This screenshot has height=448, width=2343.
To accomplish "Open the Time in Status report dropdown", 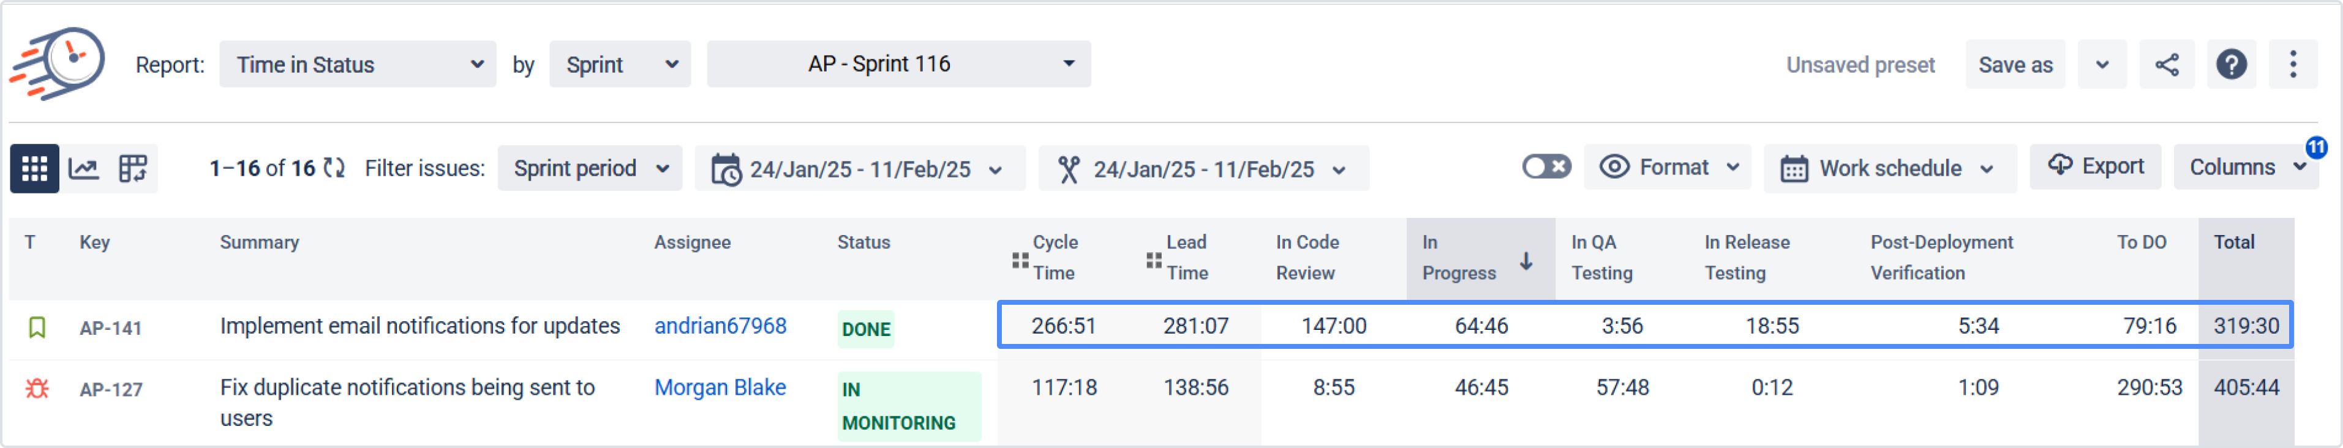I will (358, 64).
